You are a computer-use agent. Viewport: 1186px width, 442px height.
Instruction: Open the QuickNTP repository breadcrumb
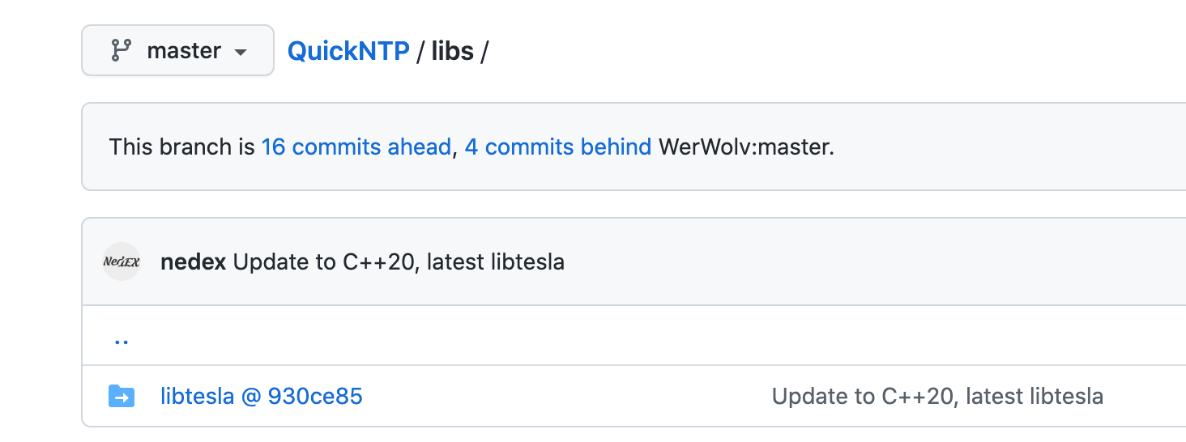click(348, 51)
